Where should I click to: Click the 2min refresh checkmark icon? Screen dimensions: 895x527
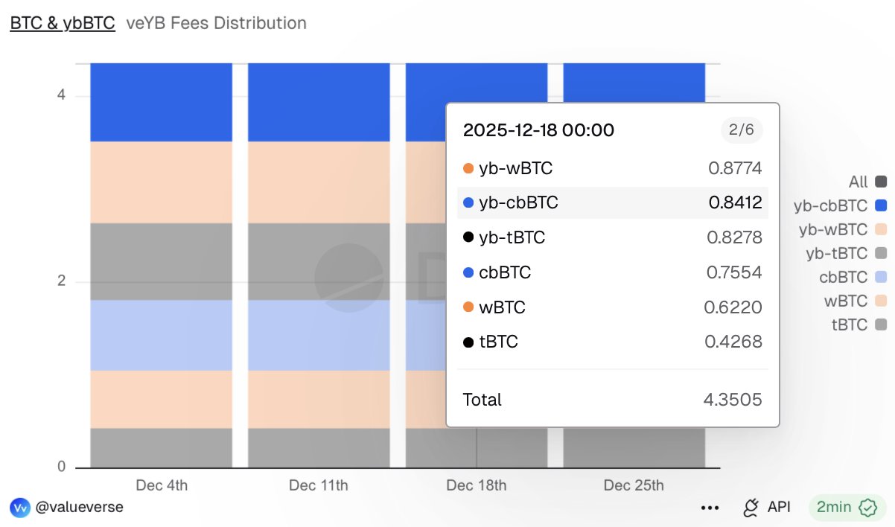[x=867, y=508]
